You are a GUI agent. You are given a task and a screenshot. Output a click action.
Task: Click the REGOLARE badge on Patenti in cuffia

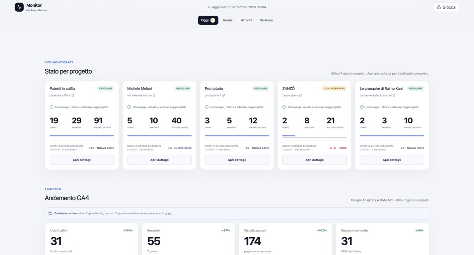105,88
